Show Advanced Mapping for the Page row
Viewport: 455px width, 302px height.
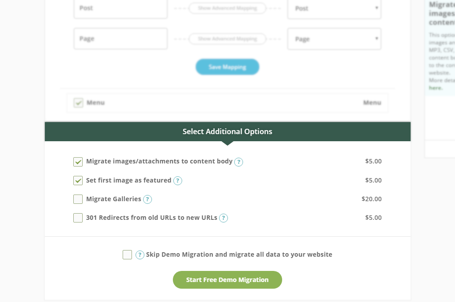click(227, 39)
